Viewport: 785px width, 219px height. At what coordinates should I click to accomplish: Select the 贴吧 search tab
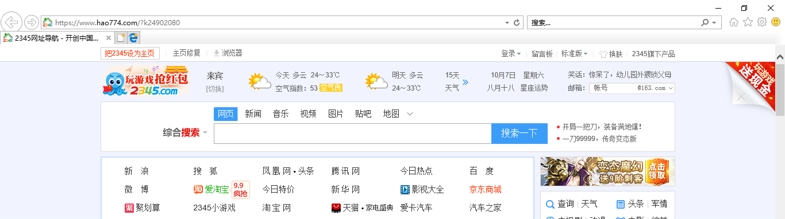(x=363, y=114)
